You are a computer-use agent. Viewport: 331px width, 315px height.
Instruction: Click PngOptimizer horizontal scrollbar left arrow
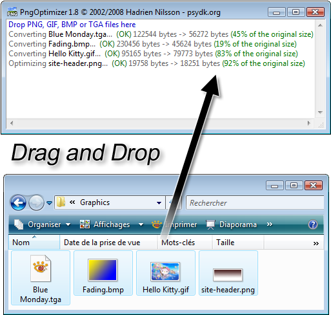pos(12,123)
